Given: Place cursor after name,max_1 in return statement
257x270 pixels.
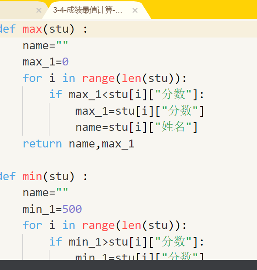Looking at the screenshot, I should (135, 144).
